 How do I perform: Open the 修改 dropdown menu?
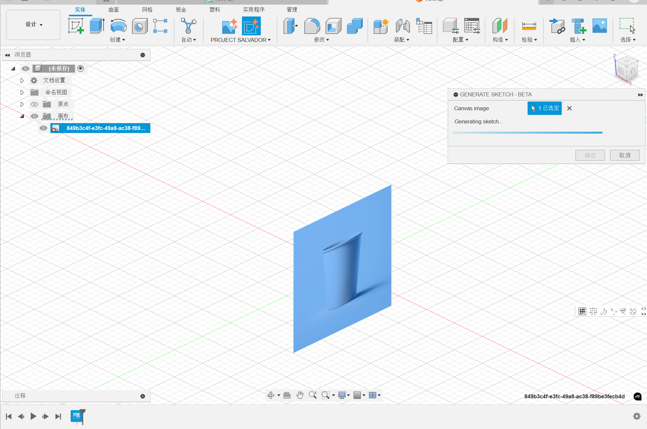[x=321, y=40]
